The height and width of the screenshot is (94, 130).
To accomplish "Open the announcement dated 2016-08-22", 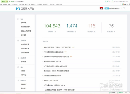I will click(54, 52).
